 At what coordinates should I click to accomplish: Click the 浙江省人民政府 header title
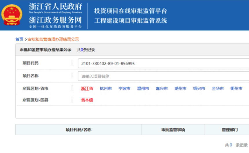[55, 7]
